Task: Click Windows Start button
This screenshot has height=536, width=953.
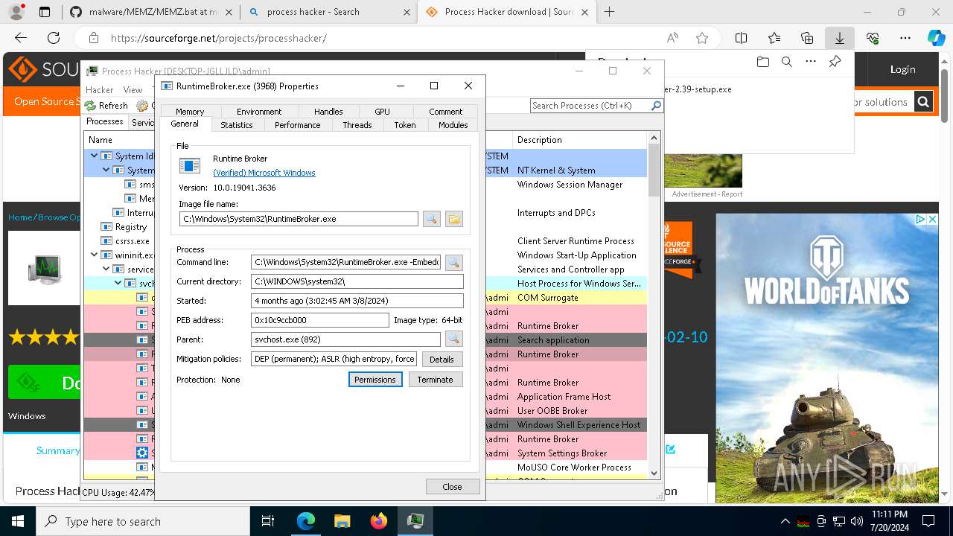Action: (17, 521)
